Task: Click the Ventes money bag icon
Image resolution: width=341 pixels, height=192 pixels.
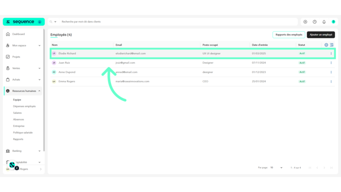Action: point(8,68)
